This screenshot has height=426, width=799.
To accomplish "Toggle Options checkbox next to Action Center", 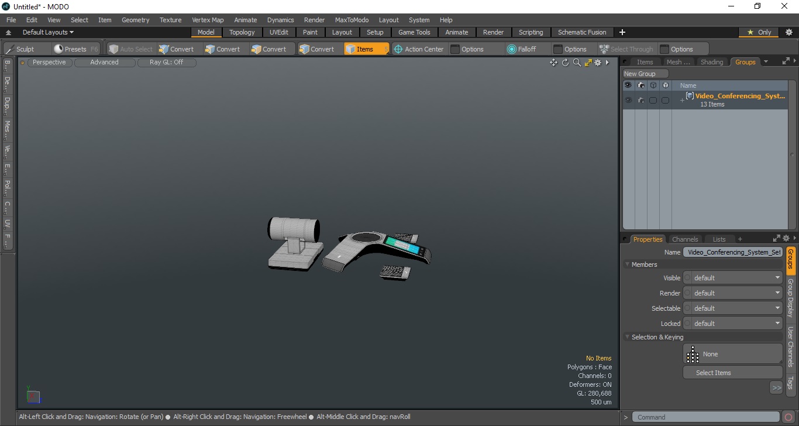I will 455,49.
